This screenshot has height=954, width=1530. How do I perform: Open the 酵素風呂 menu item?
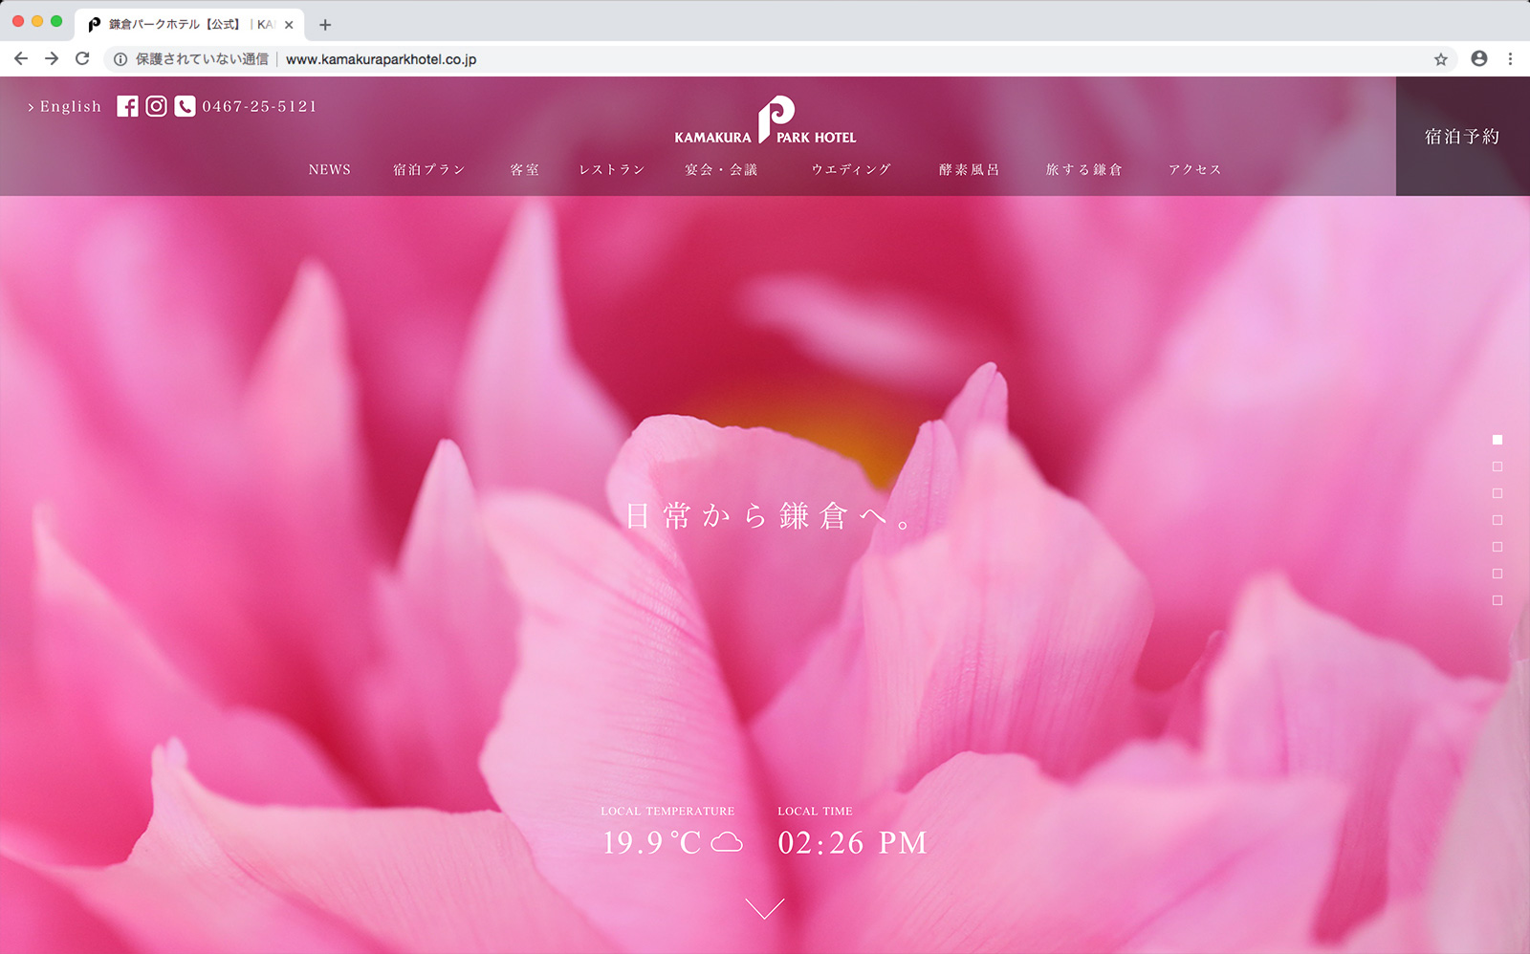click(x=970, y=169)
